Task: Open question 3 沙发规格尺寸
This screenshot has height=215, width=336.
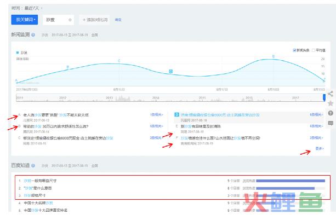Action: point(35,195)
